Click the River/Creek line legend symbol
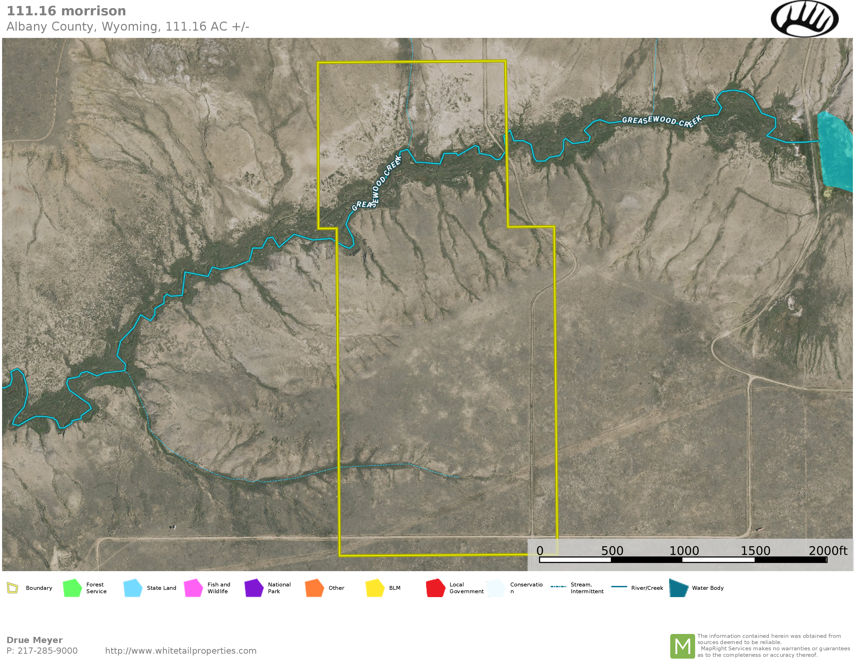This screenshot has height=662, width=856. [619, 587]
